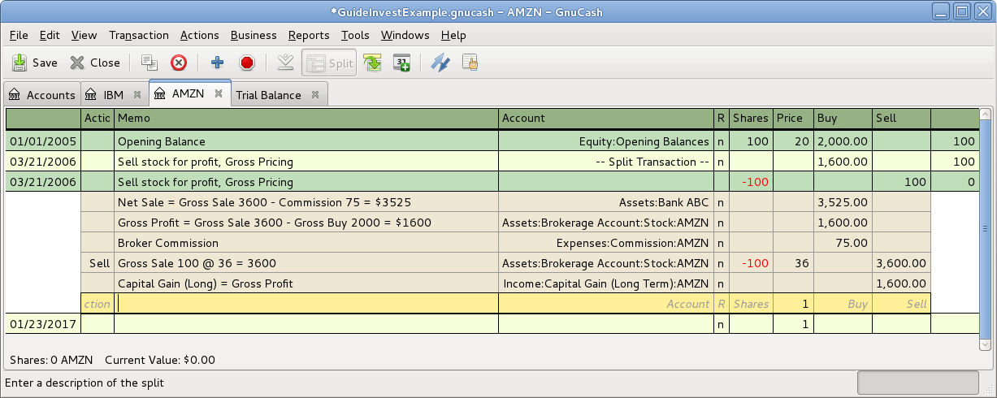
Task: Click the red Cancel transaction stop icon
Action: click(247, 63)
